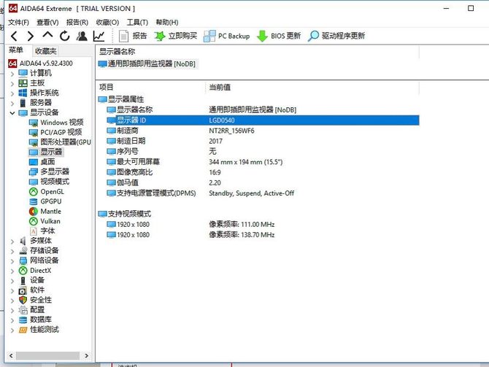The width and height of the screenshot is (489, 367).
Task: Open the 查看(V) menu
Action: point(47,23)
